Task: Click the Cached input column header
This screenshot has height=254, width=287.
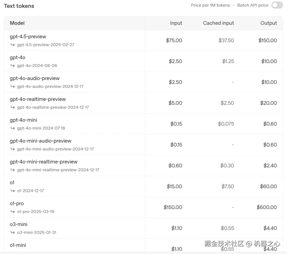Action: [218, 23]
